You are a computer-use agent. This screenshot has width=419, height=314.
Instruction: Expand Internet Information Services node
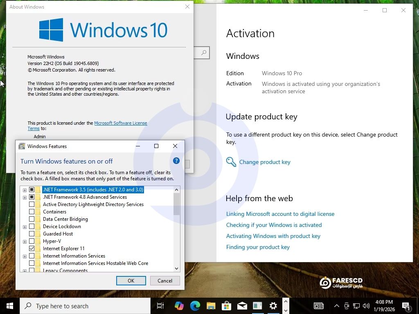pyautogui.click(x=25, y=256)
